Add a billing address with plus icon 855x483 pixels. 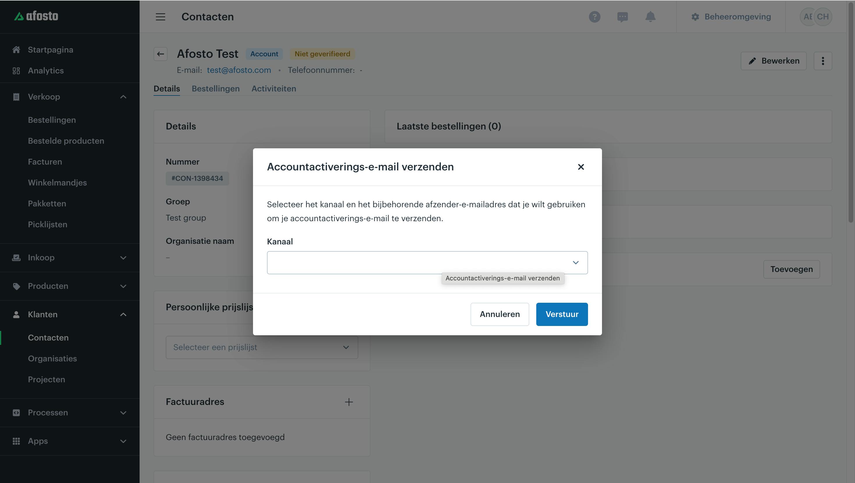(x=349, y=402)
